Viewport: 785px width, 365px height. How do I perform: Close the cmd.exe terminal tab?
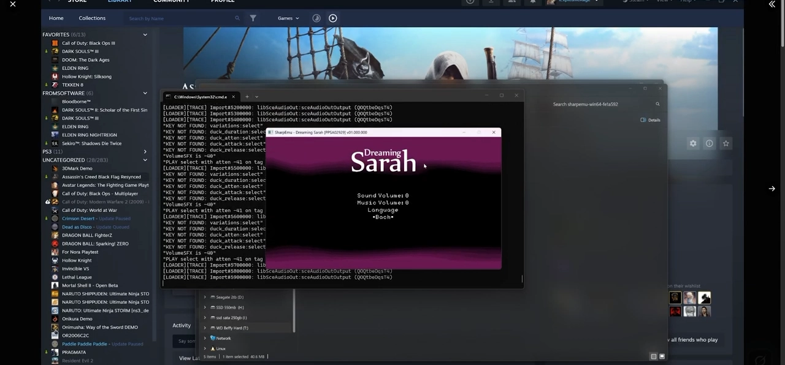pyautogui.click(x=233, y=97)
